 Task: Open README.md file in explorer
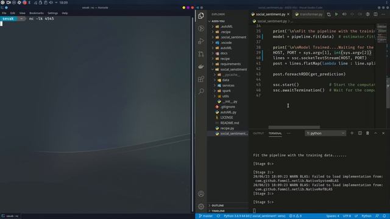tap(227, 123)
